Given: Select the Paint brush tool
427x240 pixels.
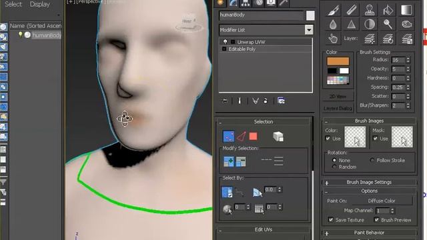Looking at the screenshot, I should pos(333,10).
